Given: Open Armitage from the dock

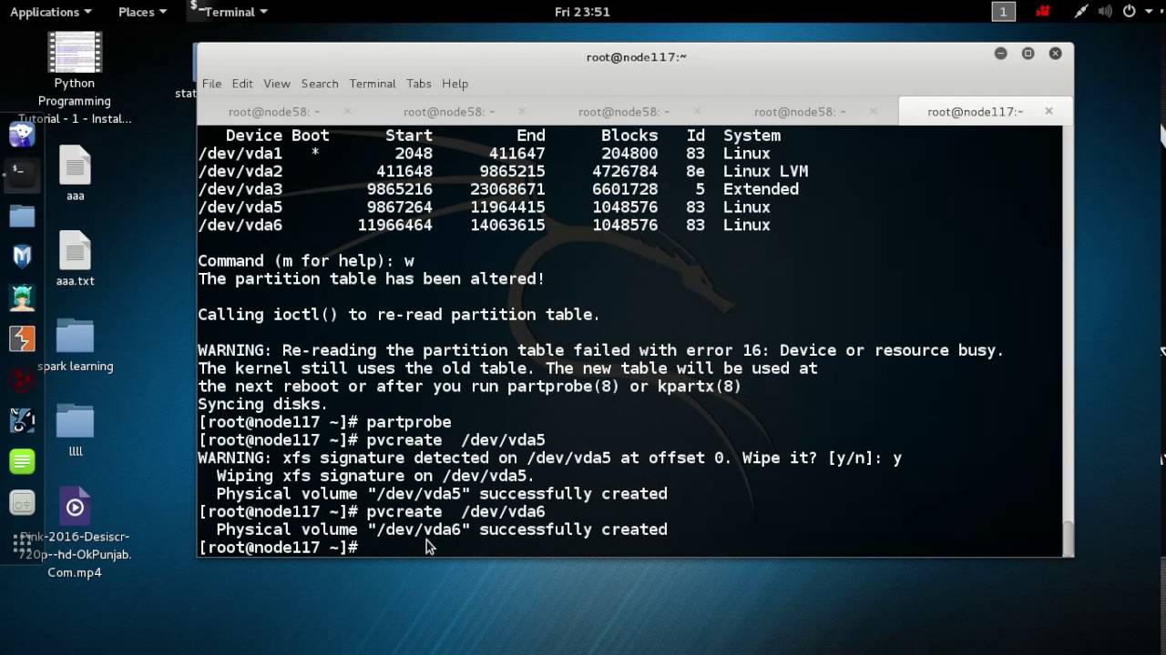Looking at the screenshot, I should tap(22, 297).
